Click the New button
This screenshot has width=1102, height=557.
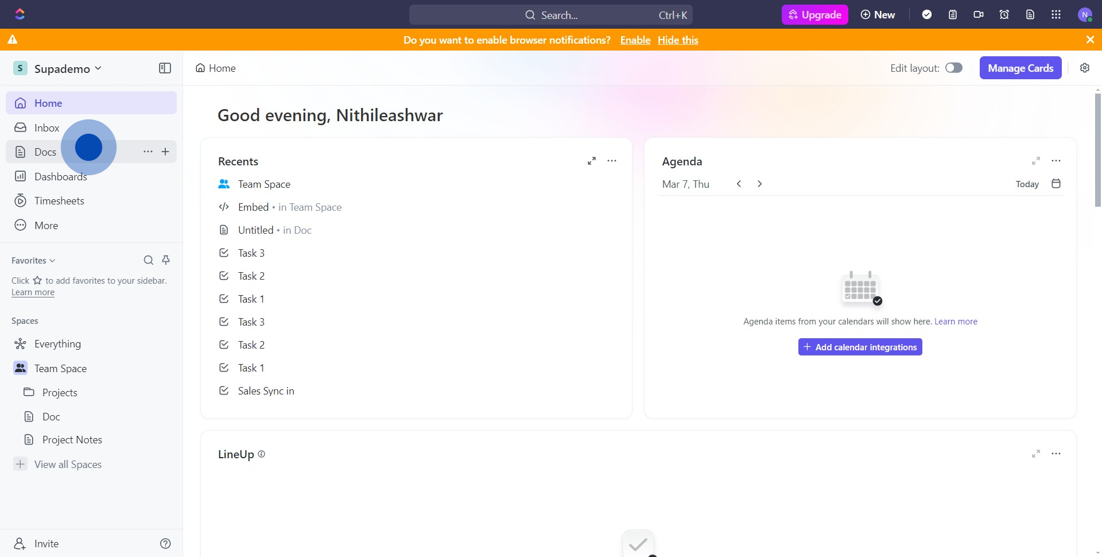pos(878,14)
